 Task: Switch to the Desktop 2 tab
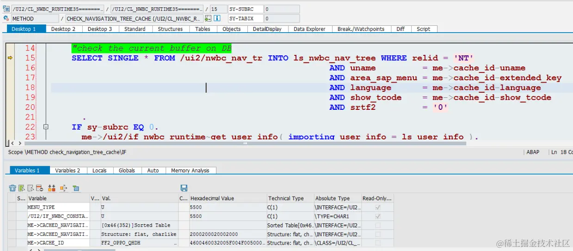tap(63, 29)
